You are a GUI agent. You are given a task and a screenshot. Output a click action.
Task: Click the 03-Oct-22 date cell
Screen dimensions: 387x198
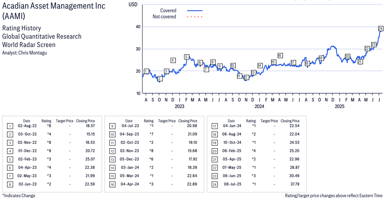click(28, 134)
